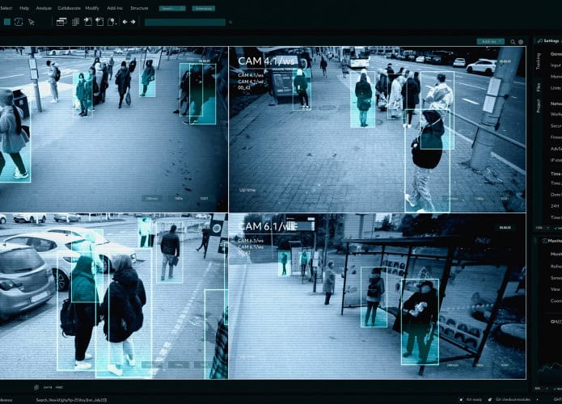
Task: Expand the Add-ons dropdown above camera view
Action: (490, 40)
